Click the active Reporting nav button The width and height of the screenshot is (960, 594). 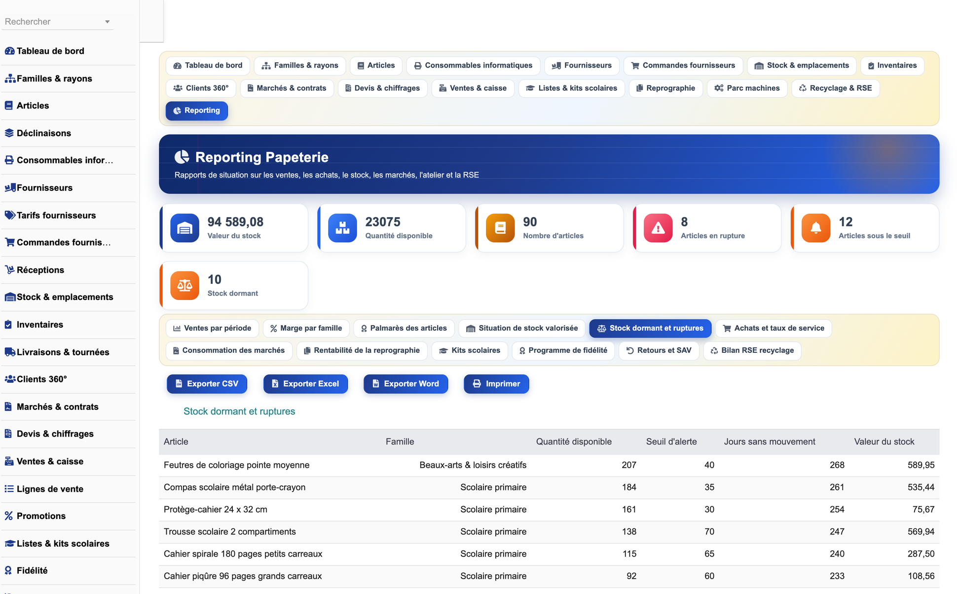point(196,111)
